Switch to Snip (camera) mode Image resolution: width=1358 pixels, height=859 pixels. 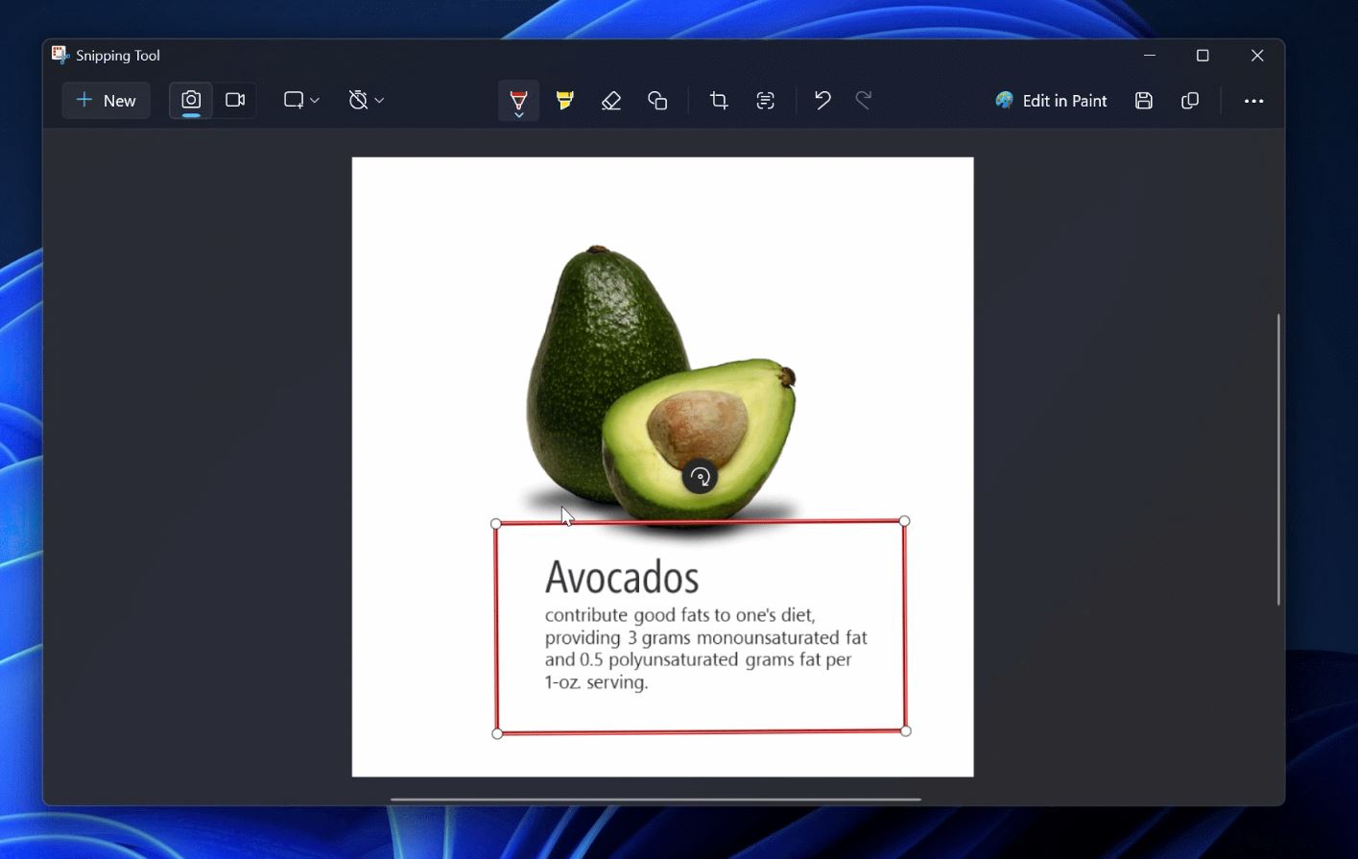click(x=191, y=100)
